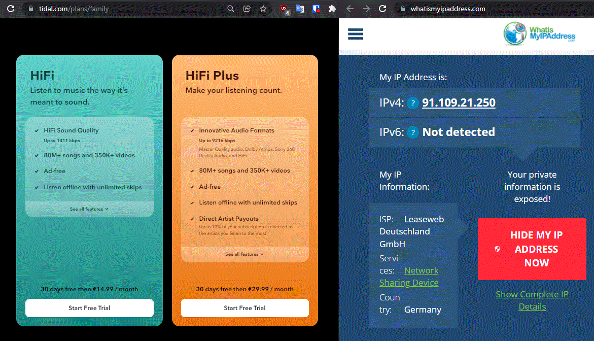
Task: Click the HiFi plan heading
Action: point(43,76)
